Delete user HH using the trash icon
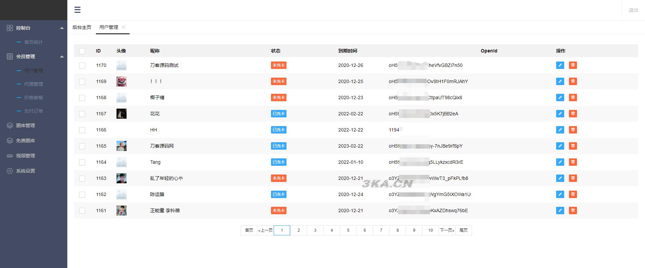645x268 pixels. point(573,130)
